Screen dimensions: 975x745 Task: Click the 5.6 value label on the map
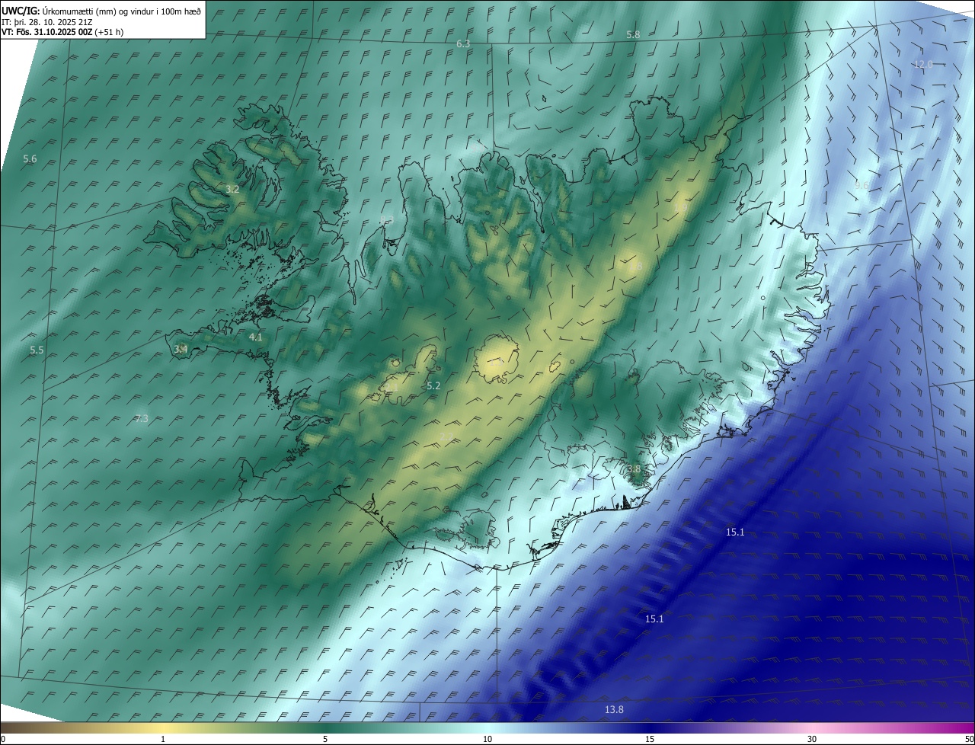click(x=30, y=159)
